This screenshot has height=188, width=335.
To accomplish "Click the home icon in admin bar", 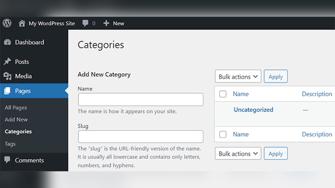I will [x=22, y=23].
